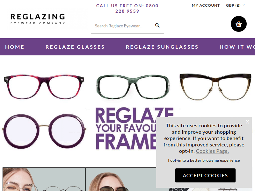Close the cookie notice with X
Screen dimensions: 255x191
coord(247,122)
